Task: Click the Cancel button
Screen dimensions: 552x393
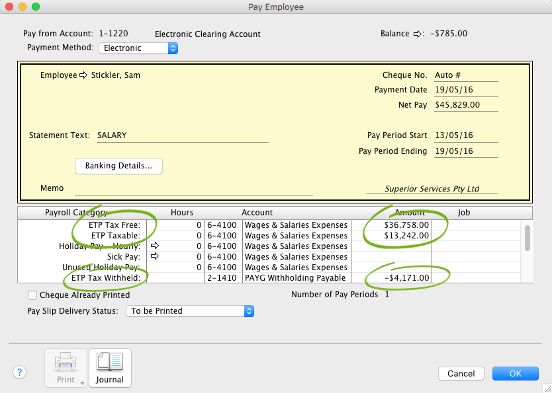Action: [x=461, y=374]
